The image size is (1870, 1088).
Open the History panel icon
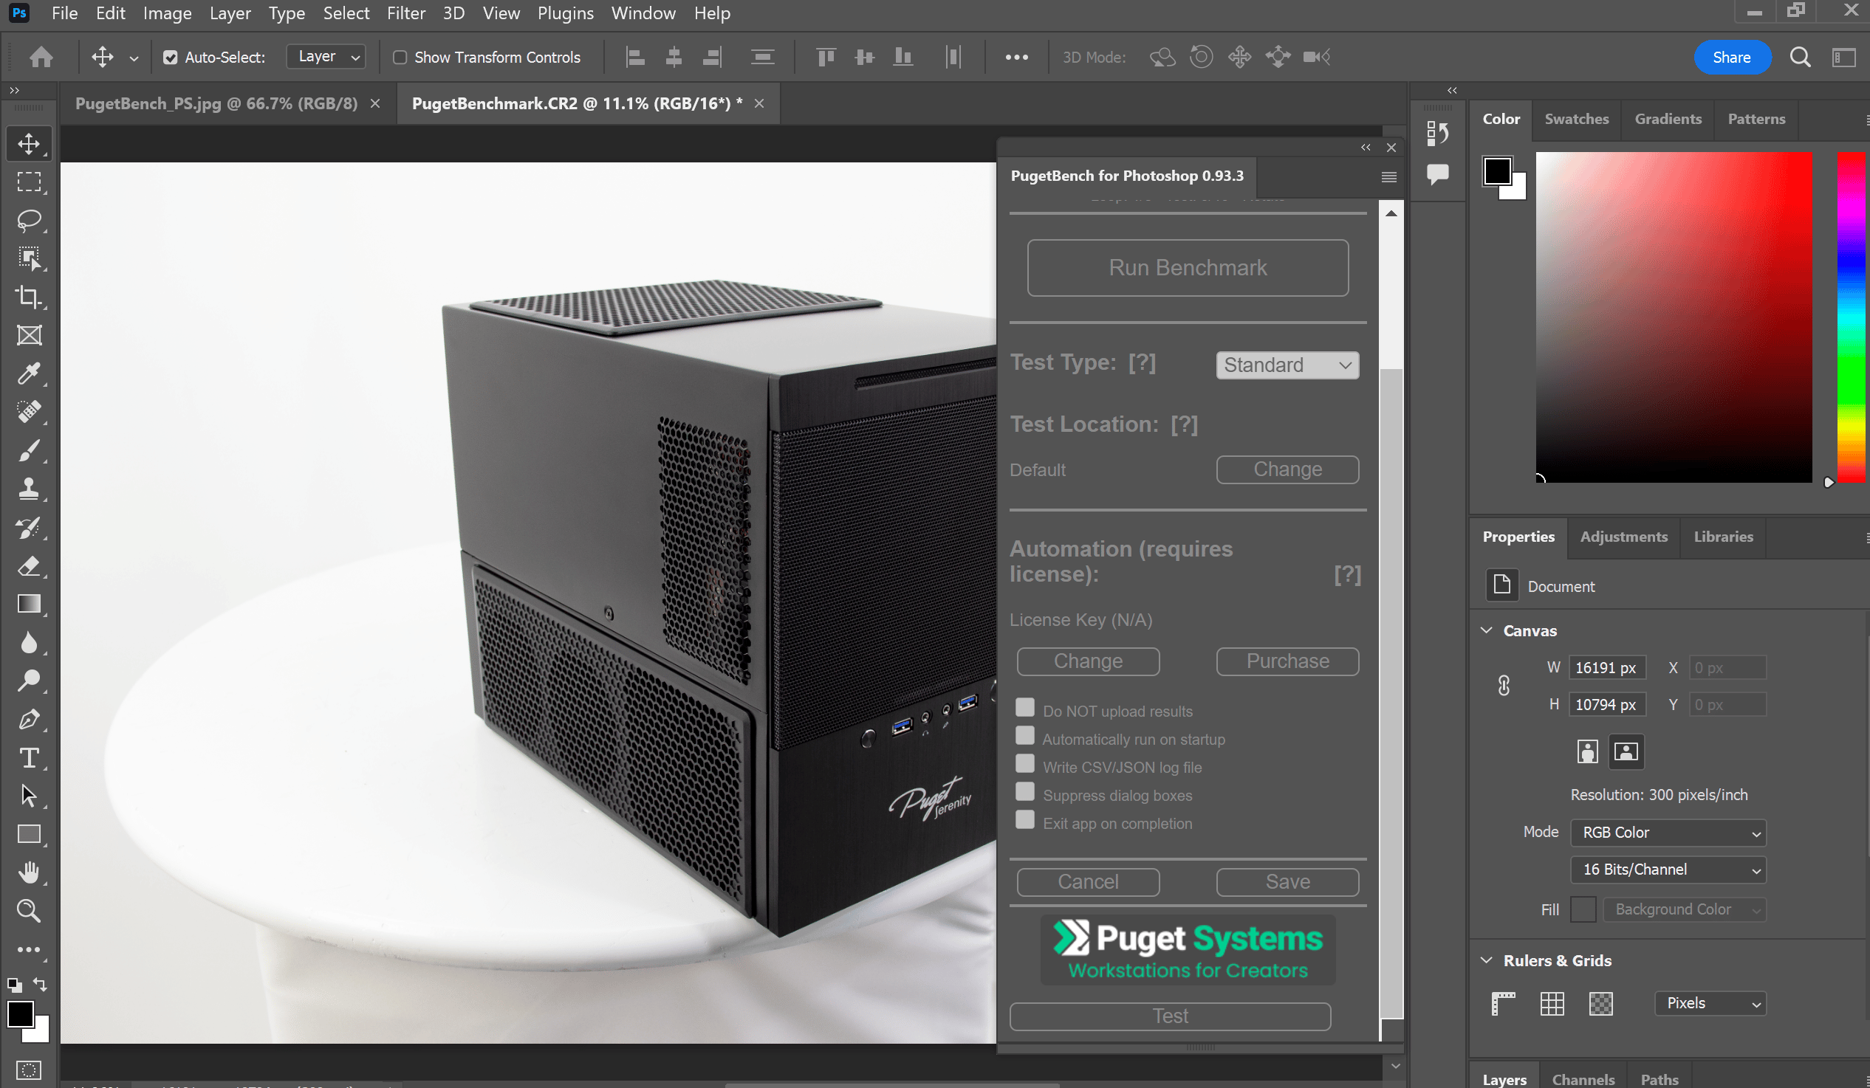point(1437,134)
